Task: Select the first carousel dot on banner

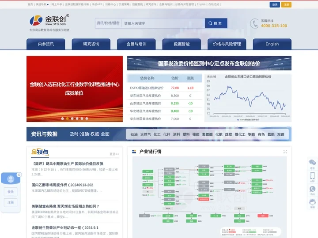Action: pyautogui.click(x=62, y=119)
